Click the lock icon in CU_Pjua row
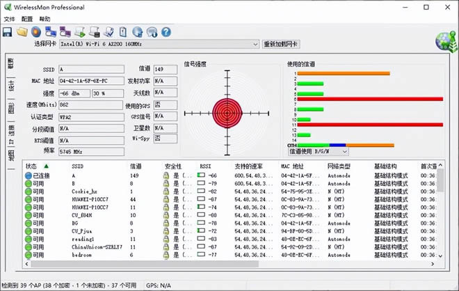 (166, 231)
